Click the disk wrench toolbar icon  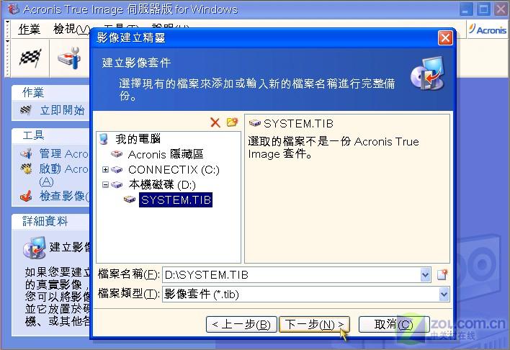pos(69,58)
